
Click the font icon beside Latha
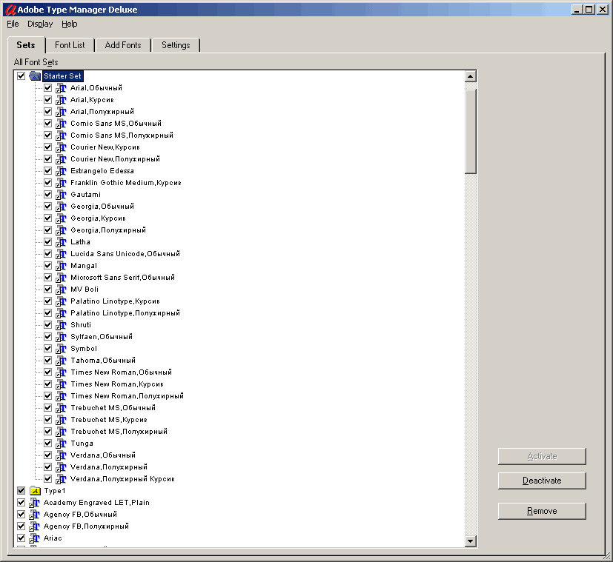61,241
